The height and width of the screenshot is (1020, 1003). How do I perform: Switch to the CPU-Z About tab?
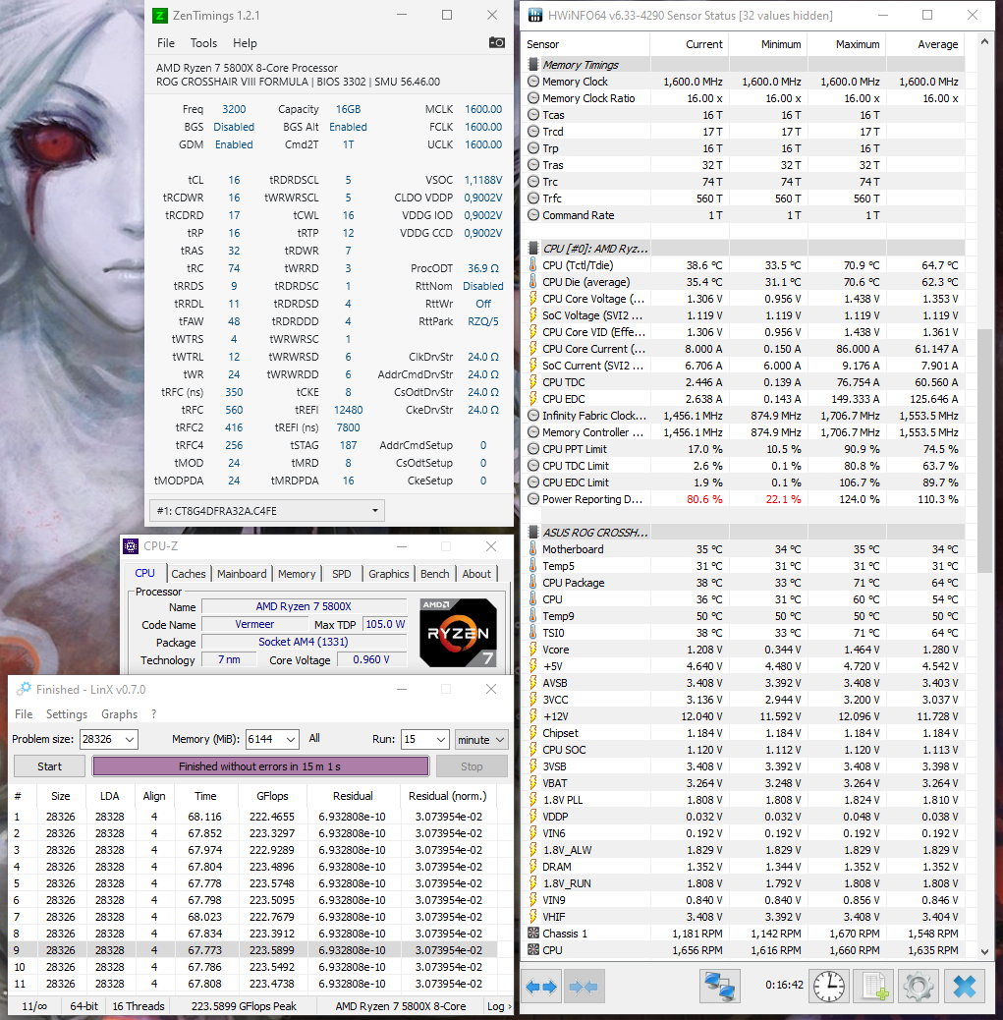(x=476, y=574)
